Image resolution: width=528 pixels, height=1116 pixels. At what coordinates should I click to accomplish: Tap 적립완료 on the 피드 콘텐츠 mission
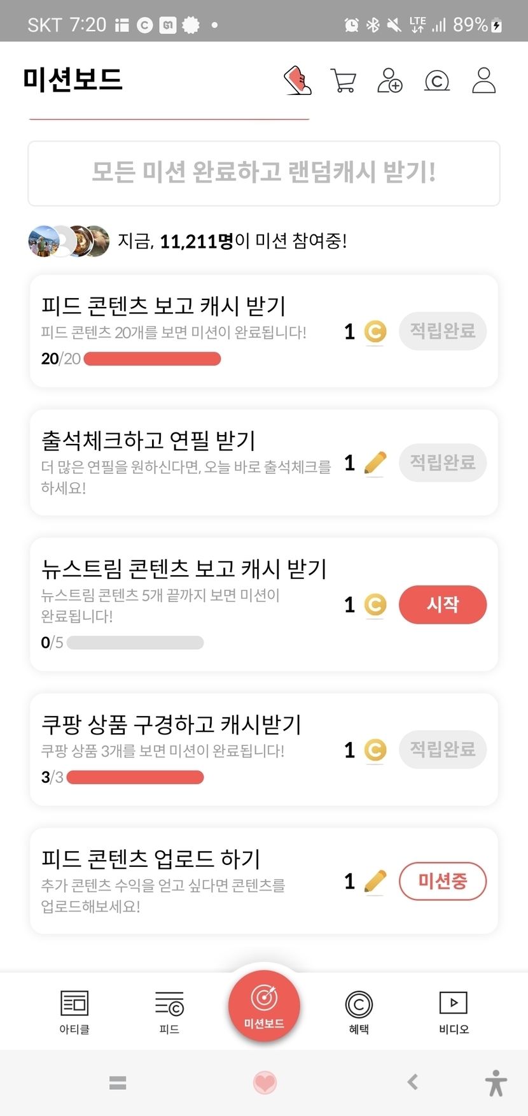(443, 331)
